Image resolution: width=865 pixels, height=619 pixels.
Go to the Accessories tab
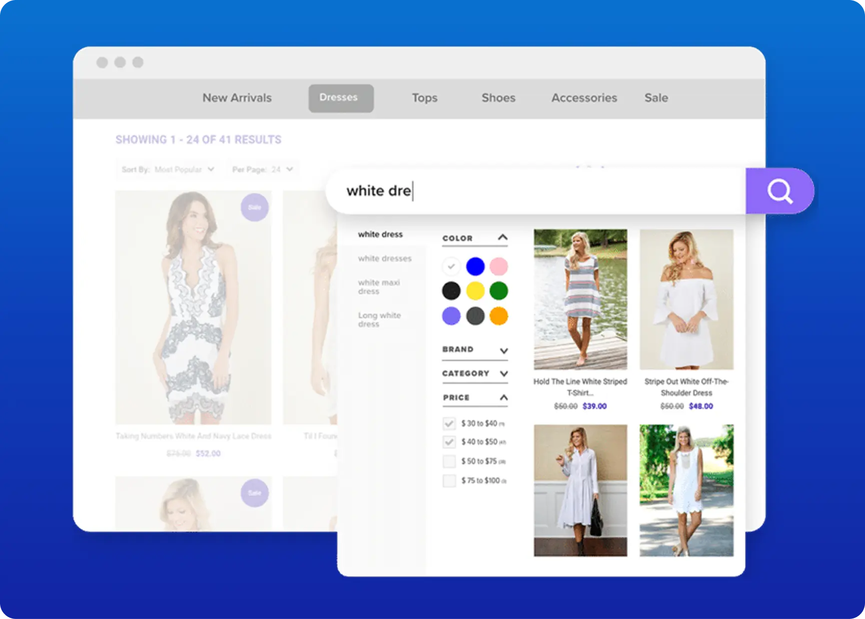[584, 98]
